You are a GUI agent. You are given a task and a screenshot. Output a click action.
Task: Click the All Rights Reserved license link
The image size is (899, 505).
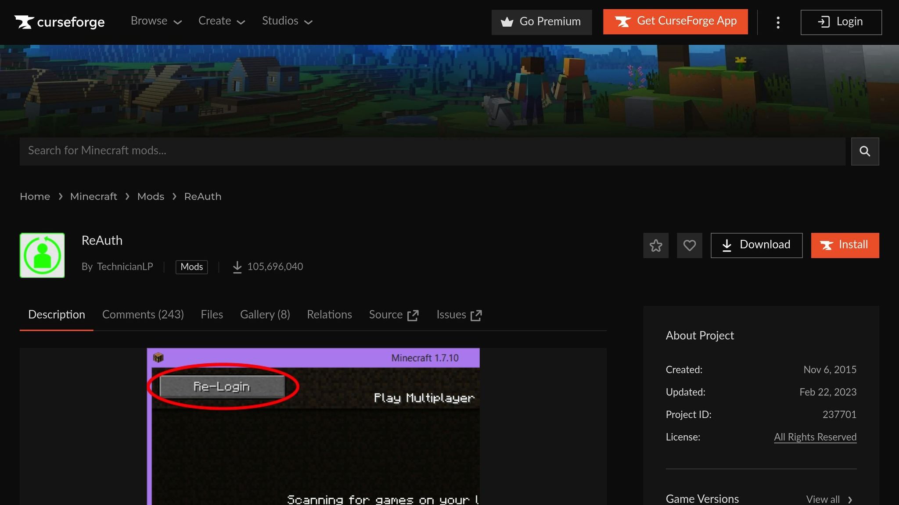[x=815, y=437]
